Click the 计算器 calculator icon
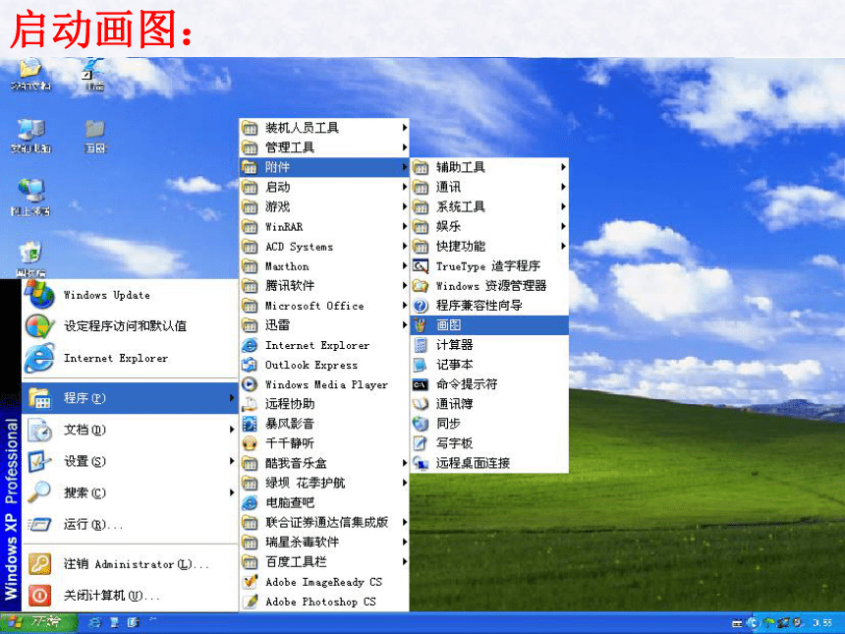Screen dimensions: 845x634 pos(421,345)
